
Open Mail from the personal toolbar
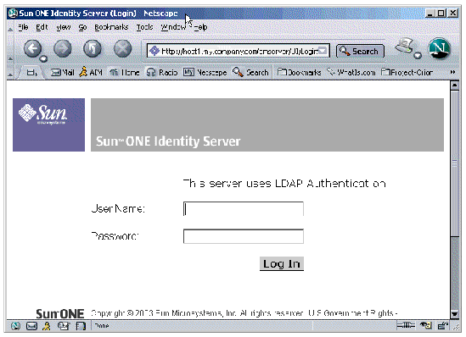pos(62,72)
